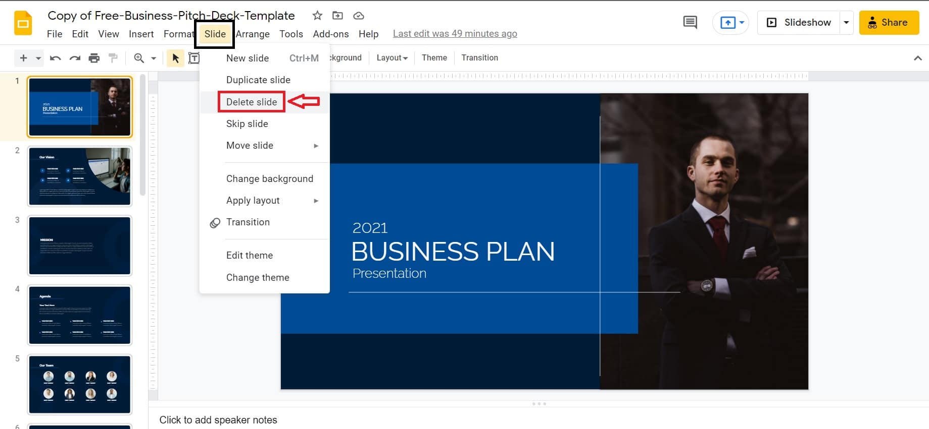Click to add speaker notes
Screen dimensions: 929x429
tap(218, 420)
